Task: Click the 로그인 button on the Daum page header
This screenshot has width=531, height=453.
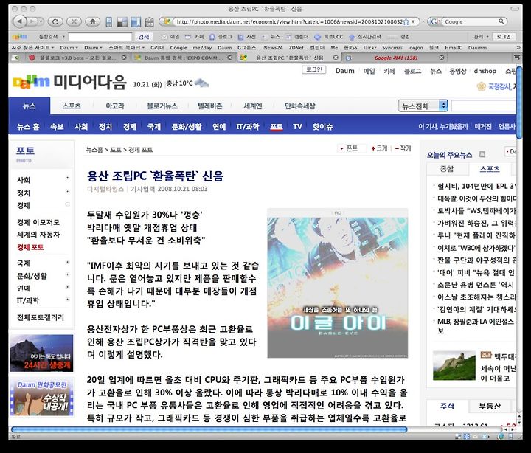Action: click(313, 70)
